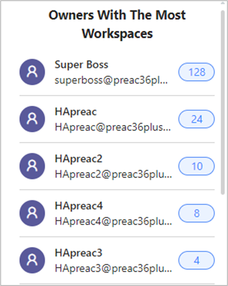Click the superboss@preac36pl... email address
The width and height of the screenshot is (228, 286).
coord(111,80)
